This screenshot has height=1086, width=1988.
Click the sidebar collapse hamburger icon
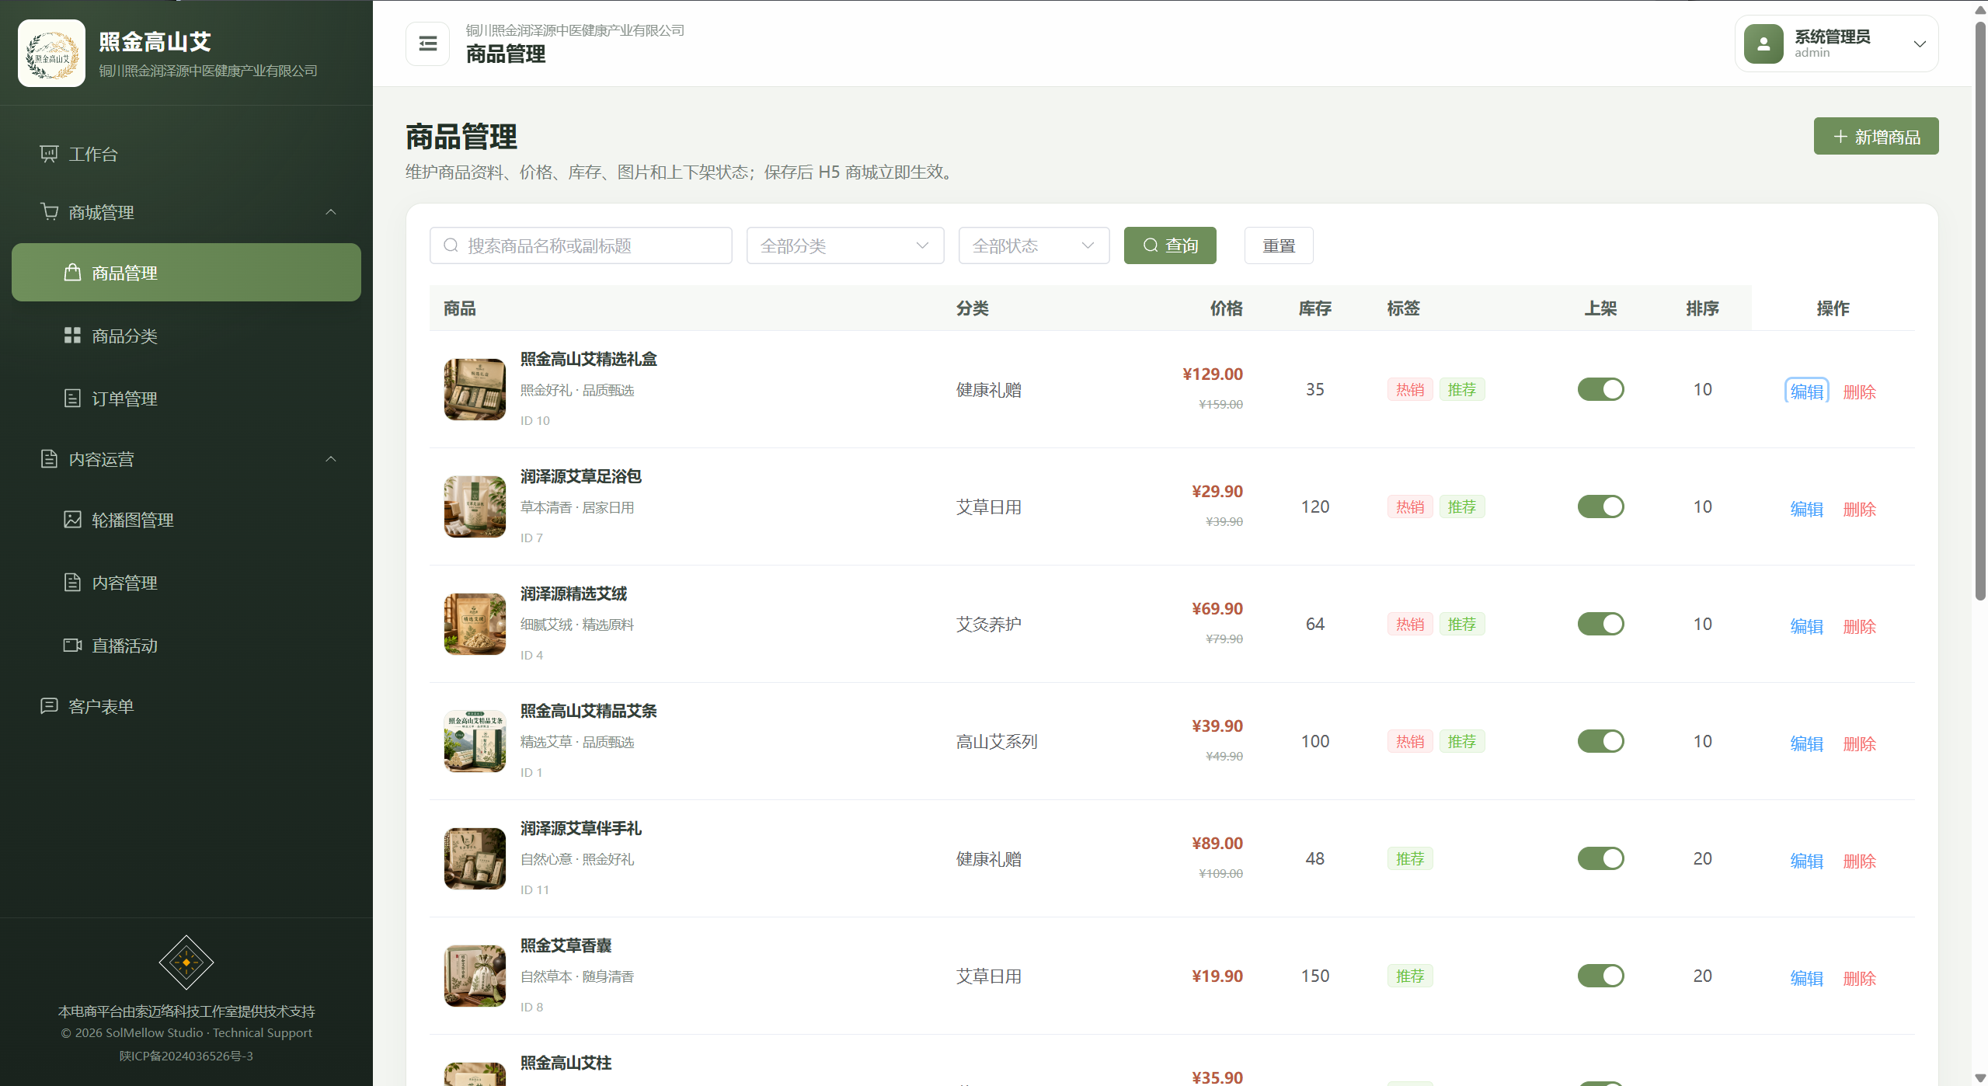pyautogui.click(x=427, y=44)
